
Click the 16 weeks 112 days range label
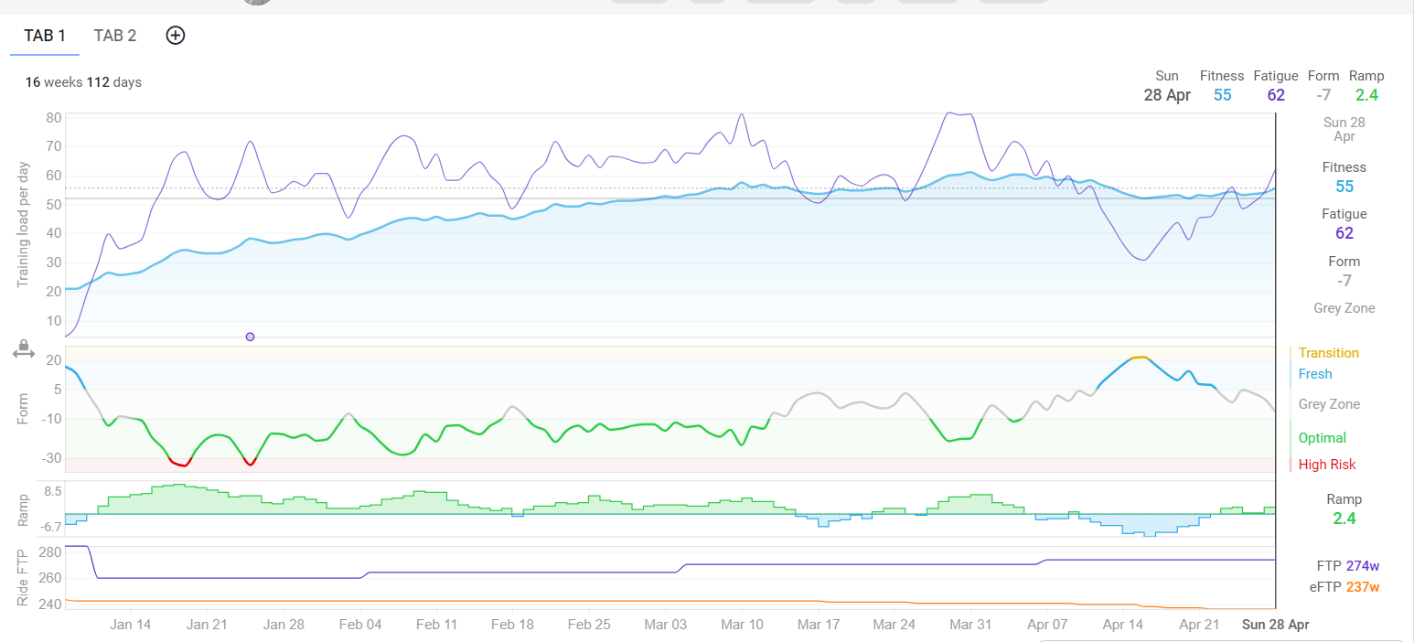point(83,82)
